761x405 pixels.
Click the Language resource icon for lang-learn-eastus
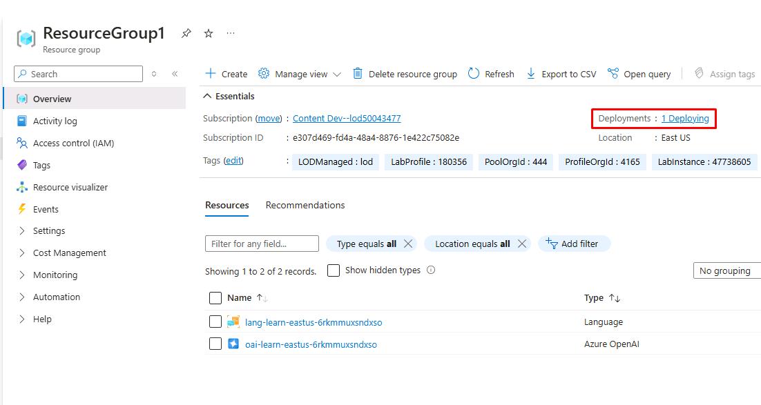233,322
